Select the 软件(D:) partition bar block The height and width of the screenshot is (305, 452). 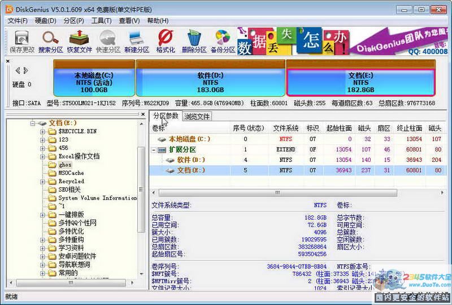pos(210,82)
